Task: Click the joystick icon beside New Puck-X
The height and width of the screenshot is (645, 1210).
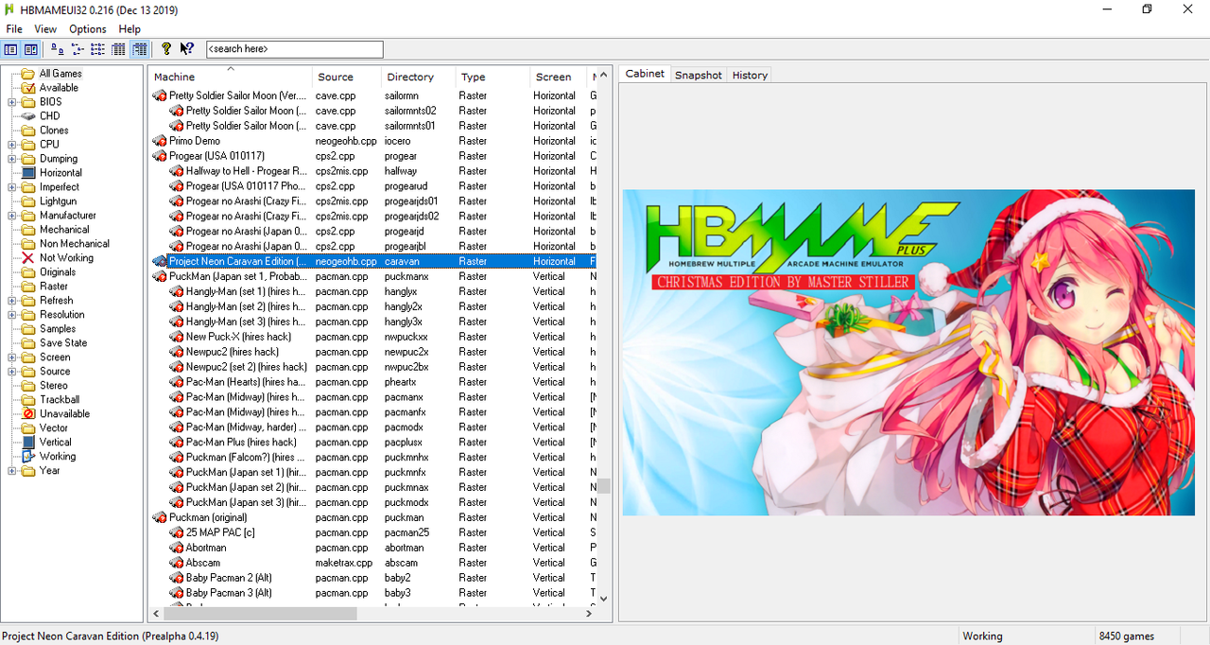Action: [x=176, y=337]
